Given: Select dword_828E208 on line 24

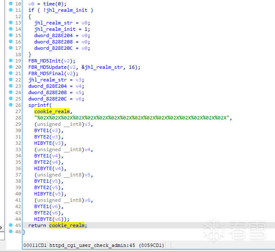Looking at the screenshot, I should tap(48, 92).
